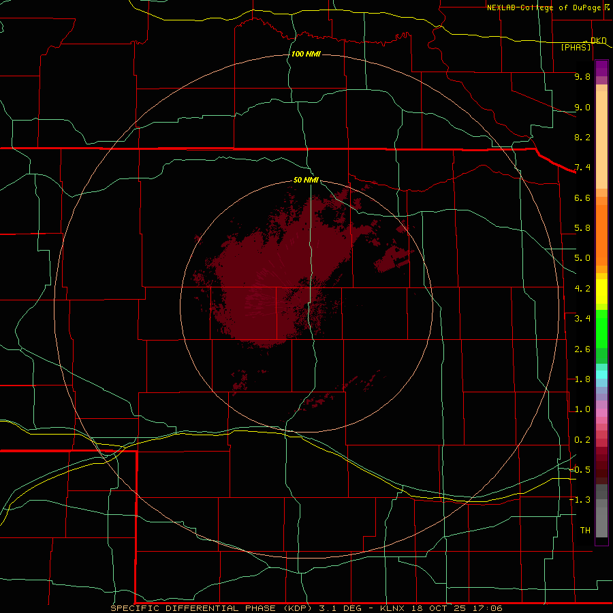This screenshot has width=613, height=613.
Task: Click the 50 NMI range ring label
Action: click(x=306, y=180)
